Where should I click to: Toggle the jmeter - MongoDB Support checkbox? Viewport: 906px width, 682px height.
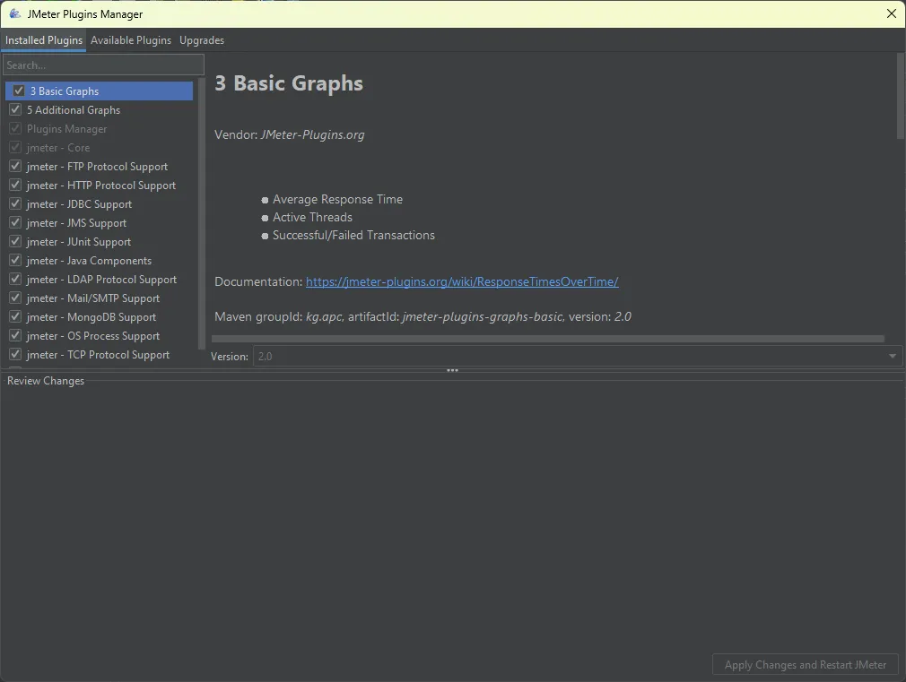point(15,316)
